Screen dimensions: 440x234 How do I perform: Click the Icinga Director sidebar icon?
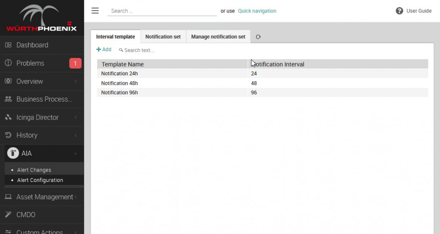pyautogui.click(x=8, y=117)
